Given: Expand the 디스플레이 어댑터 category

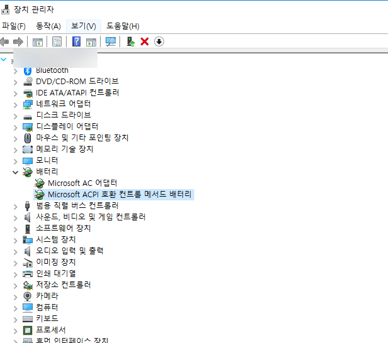Looking at the screenshot, I should (x=16, y=128).
